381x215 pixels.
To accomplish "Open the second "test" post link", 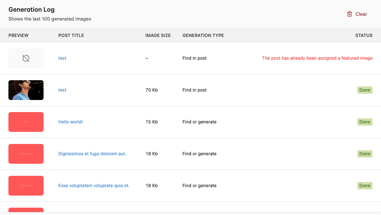I will coord(62,90).
